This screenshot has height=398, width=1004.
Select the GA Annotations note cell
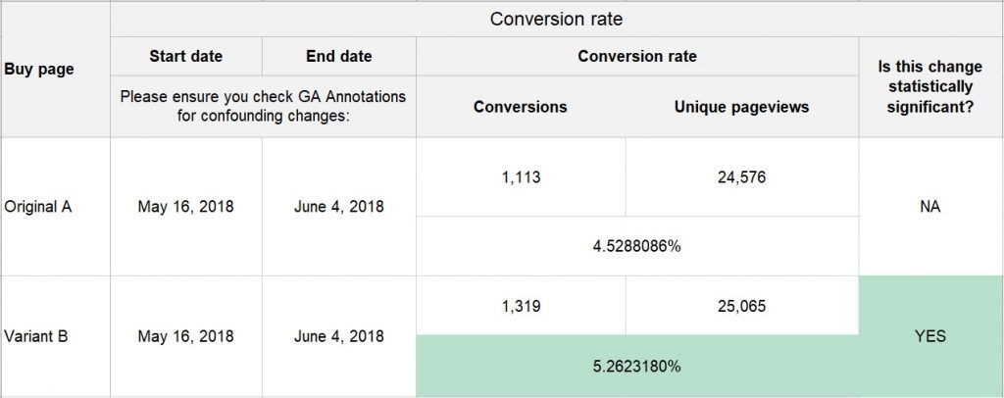click(263, 107)
